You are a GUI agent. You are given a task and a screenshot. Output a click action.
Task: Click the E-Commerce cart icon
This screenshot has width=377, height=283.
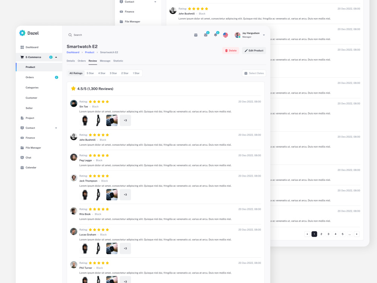22,57
